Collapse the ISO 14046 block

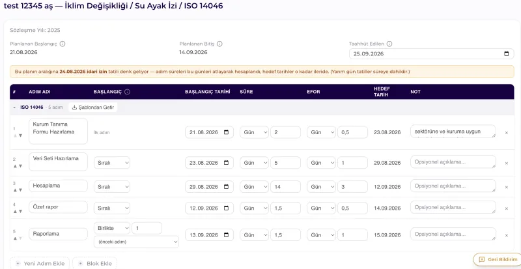coord(14,107)
